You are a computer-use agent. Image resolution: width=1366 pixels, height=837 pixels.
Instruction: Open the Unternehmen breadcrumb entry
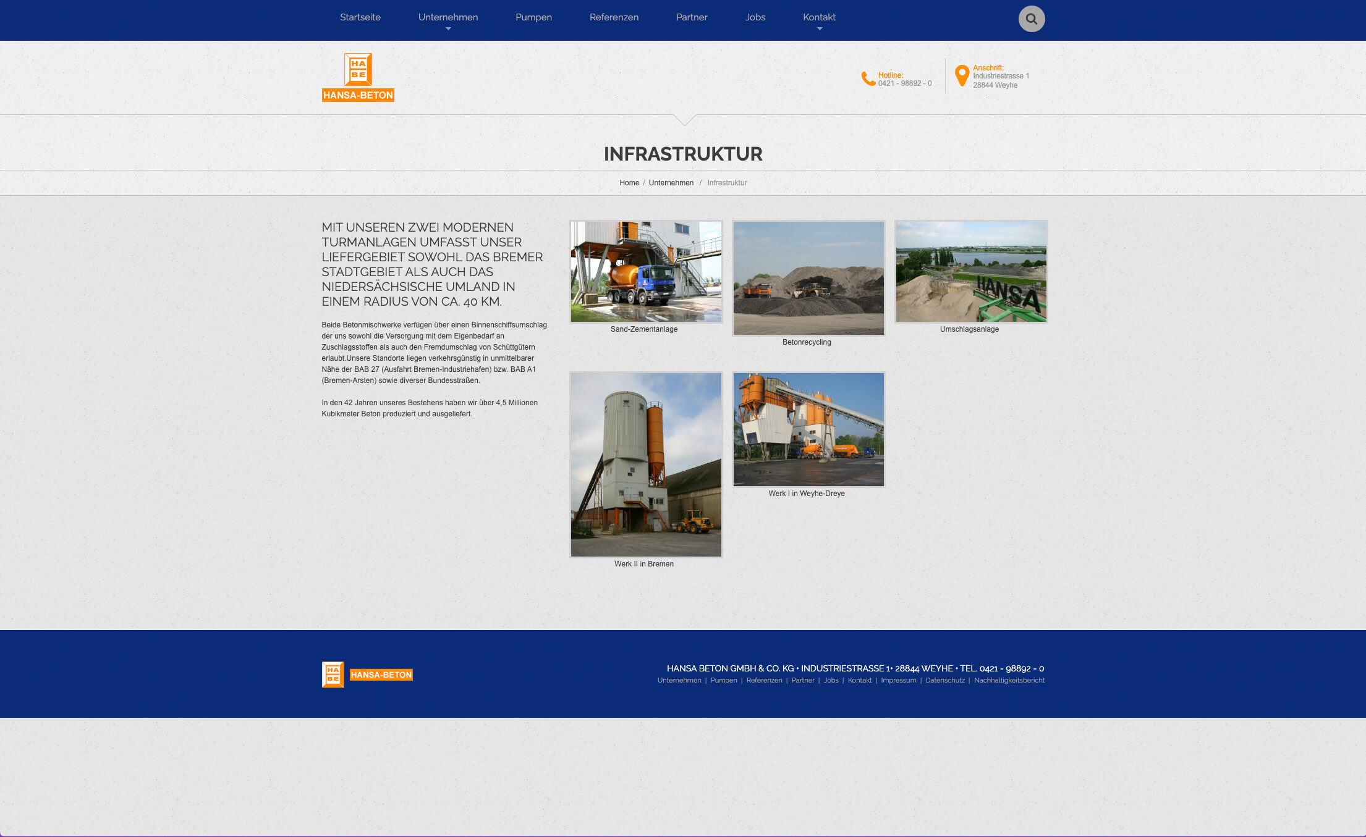671,183
